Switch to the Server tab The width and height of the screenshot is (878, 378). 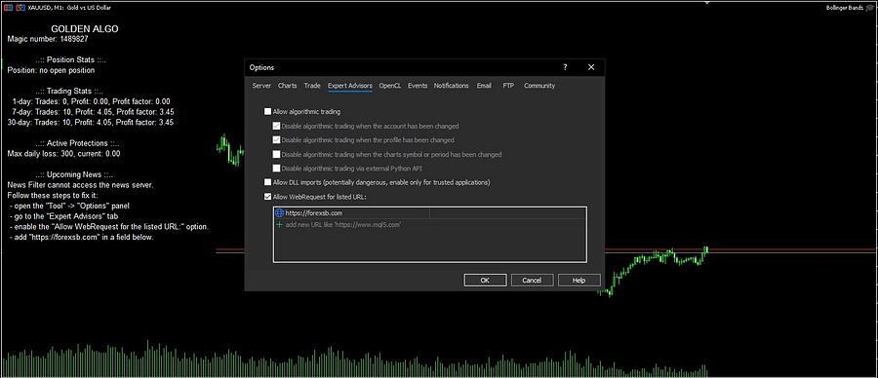pyautogui.click(x=261, y=86)
